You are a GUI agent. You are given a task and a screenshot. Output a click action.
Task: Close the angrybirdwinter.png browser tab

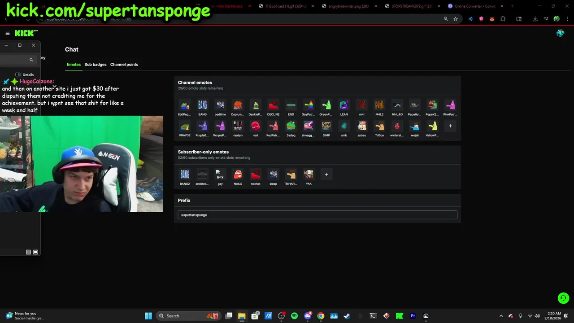click(x=375, y=6)
